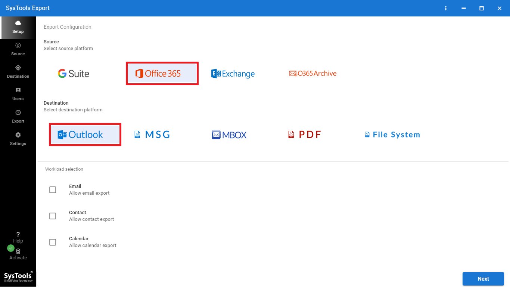The height and width of the screenshot is (287, 510).
Task: Go to the Source sidebar step
Action: (x=18, y=50)
